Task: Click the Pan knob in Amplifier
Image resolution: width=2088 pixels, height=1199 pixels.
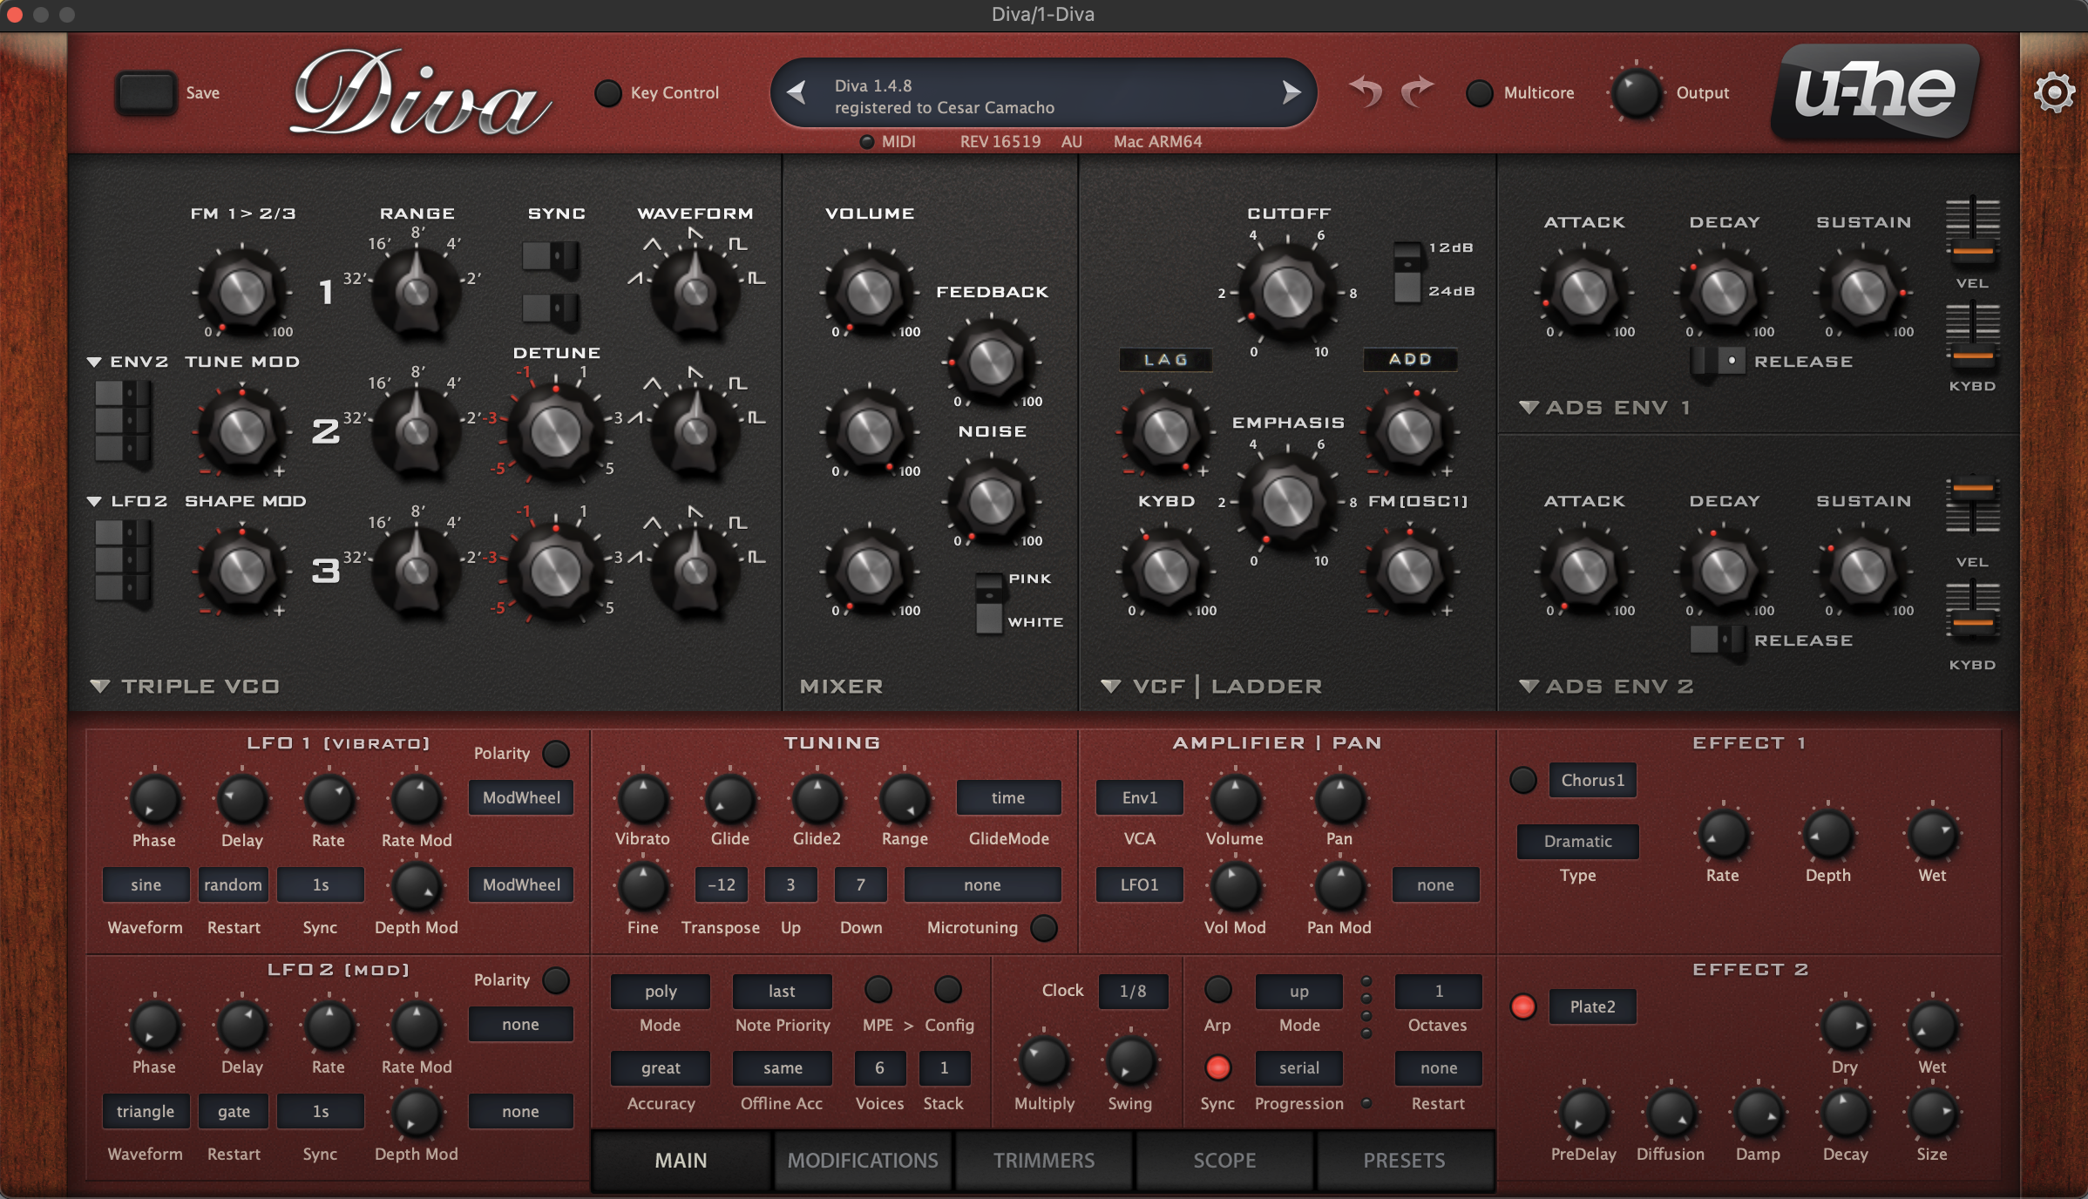Action: point(1339,799)
